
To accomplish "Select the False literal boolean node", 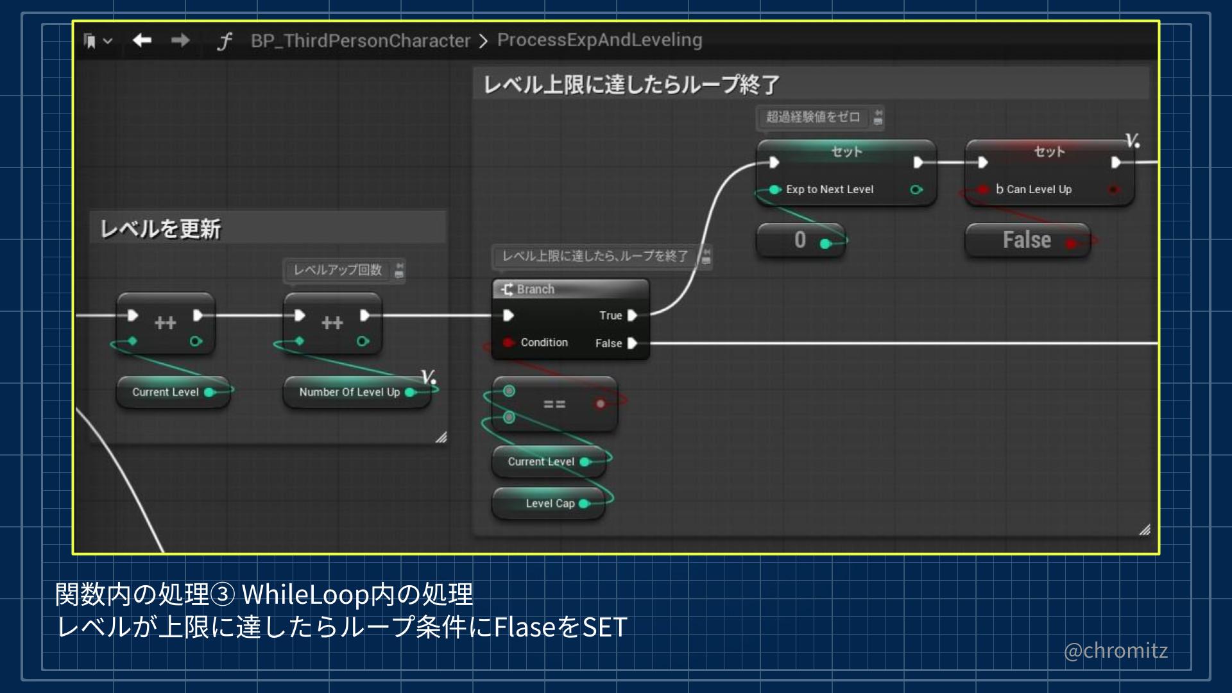I will click(1027, 240).
